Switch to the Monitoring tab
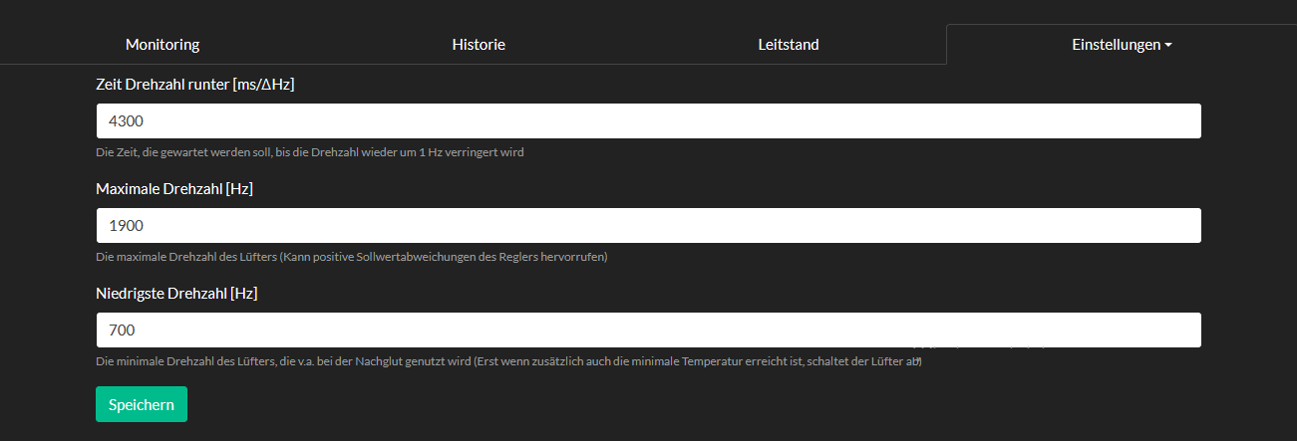The height and width of the screenshot is (441, 1297). pyautogui.click(x=162, y=45)
